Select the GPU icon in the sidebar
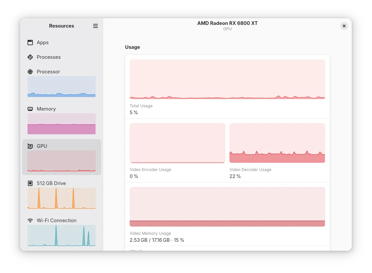Viewport: 372px width, 273px height. coord(30,146)
